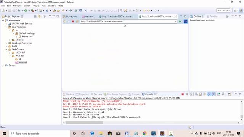Switch to the Servers tab

[x=96, y=94]
